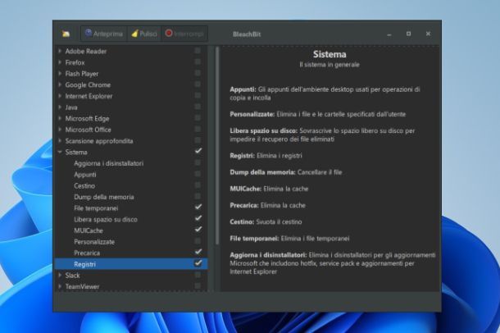Screen dimensions: 500x333
Task: Expand the TeamViewer tree node
Action: pos(60,286)
